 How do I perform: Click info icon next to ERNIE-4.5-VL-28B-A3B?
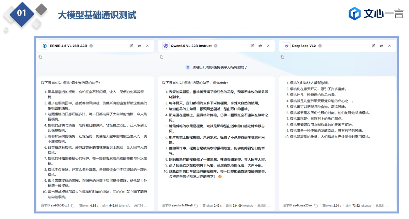(91, 46)
